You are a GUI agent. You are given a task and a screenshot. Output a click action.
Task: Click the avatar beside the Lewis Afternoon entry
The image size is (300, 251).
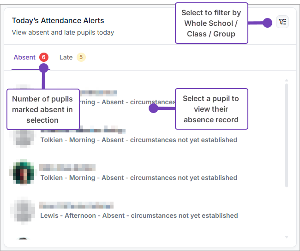tap(22, 210)
